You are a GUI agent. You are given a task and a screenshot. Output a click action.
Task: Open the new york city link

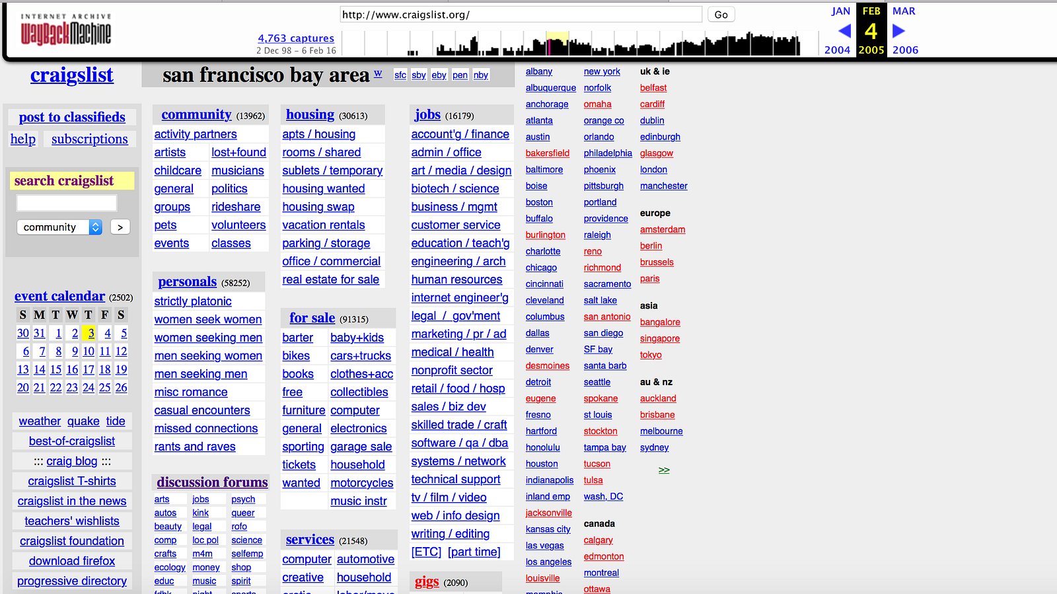coord(602,71)
